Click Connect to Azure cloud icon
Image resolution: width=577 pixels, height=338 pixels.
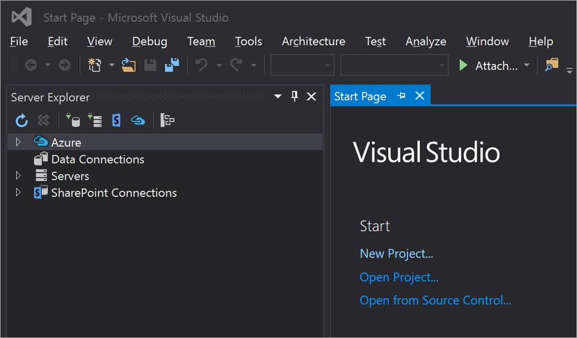138,120
